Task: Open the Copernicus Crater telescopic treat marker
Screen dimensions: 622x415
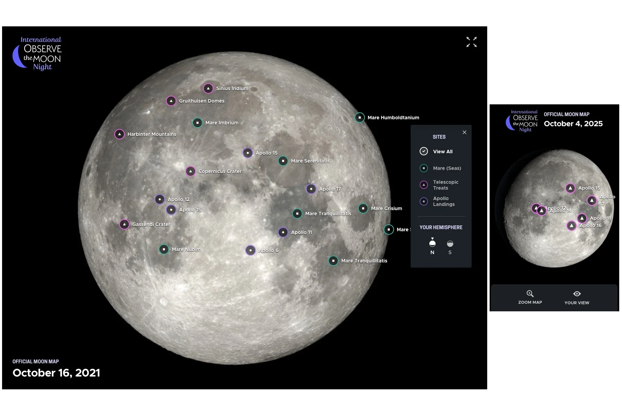Action: [191, 171]
